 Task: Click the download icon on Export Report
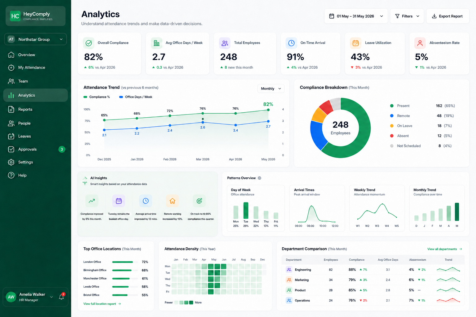(x=434, y=16)
